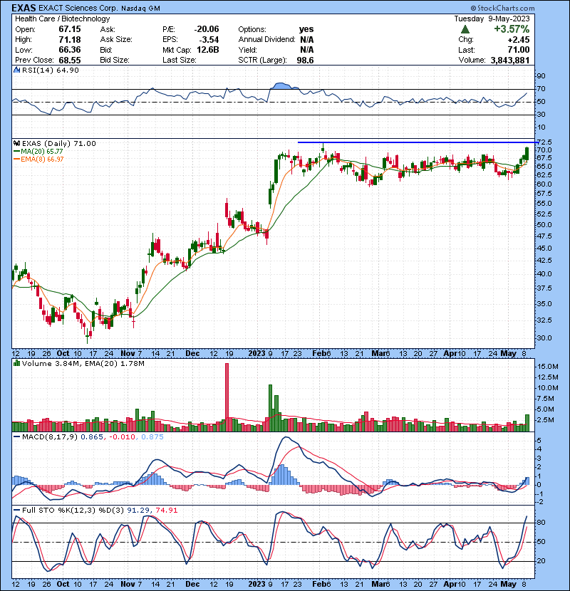570x591 pixels.
Task: Click the Volume 3.84M, EMA(20) 1.78M label
Action: point(83,364)
